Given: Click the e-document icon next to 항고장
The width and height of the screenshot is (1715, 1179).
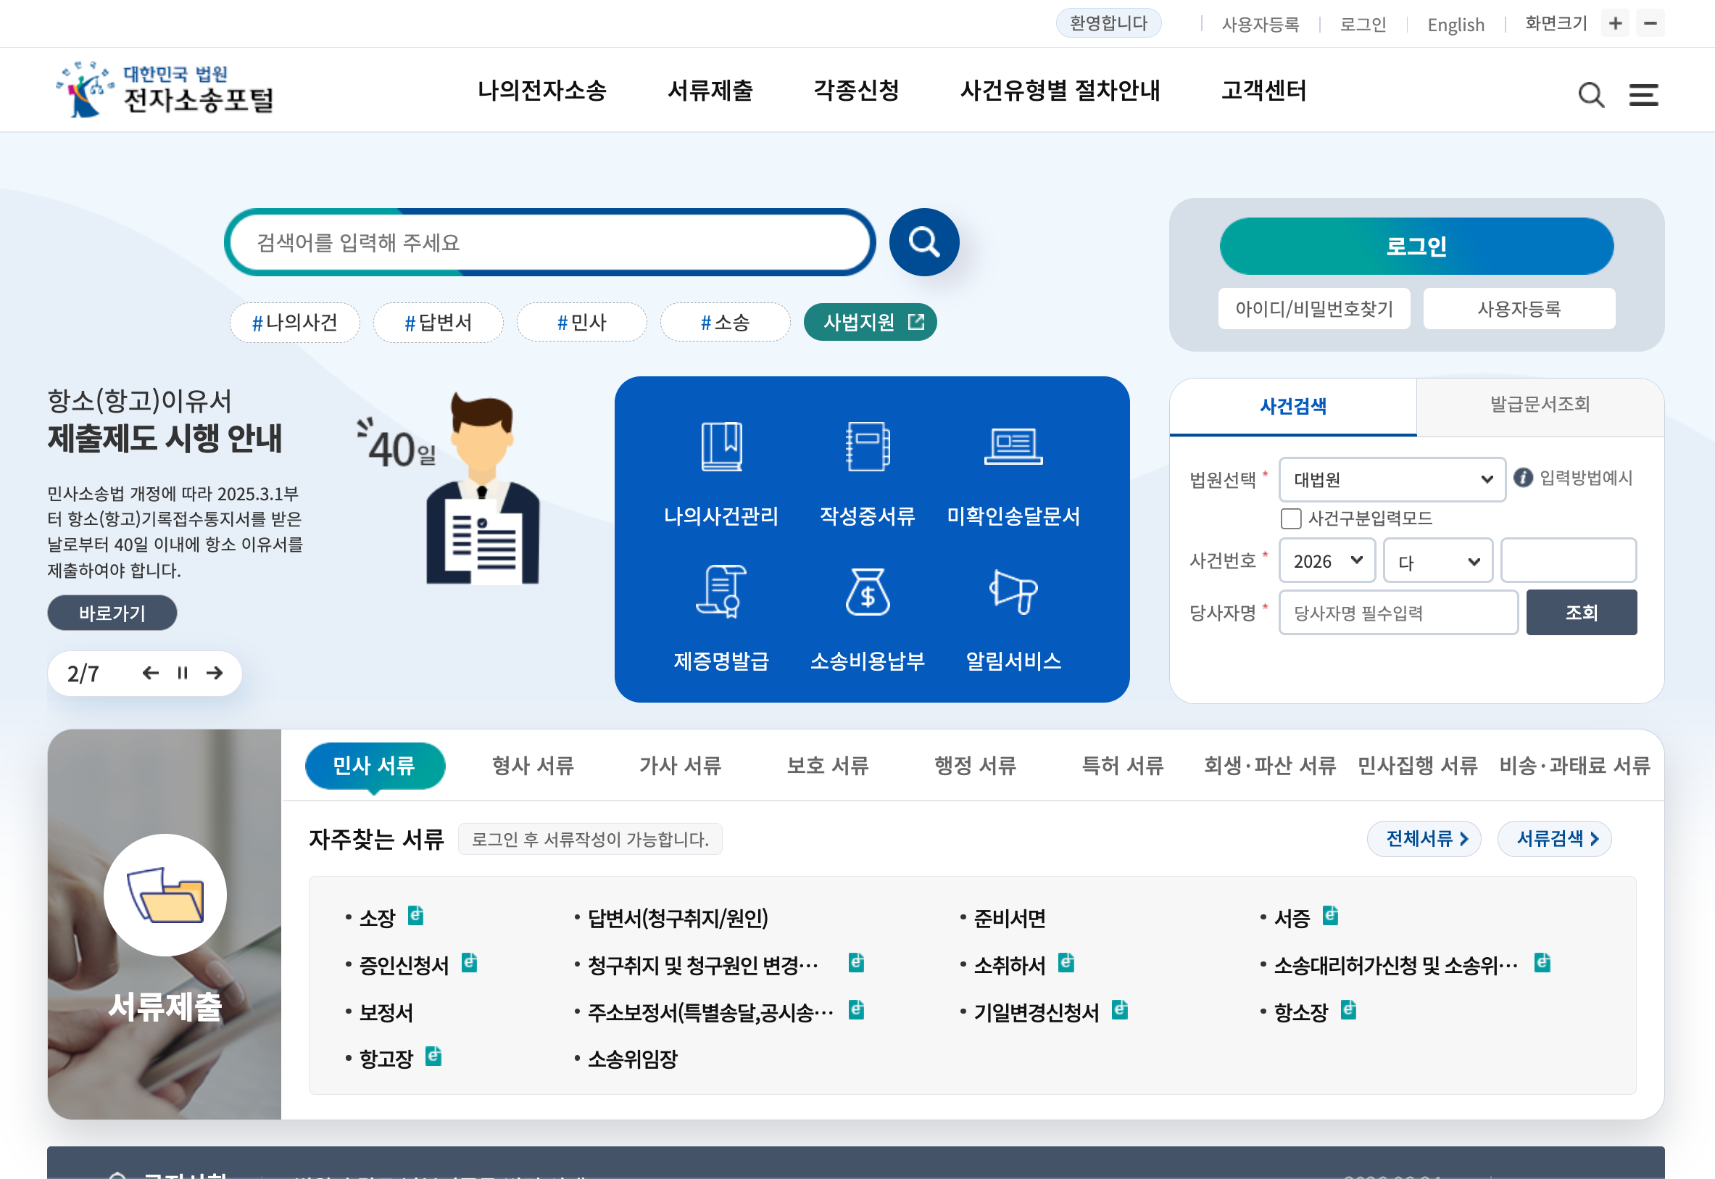Looking at the screenshot, I should pos(434,1056).
